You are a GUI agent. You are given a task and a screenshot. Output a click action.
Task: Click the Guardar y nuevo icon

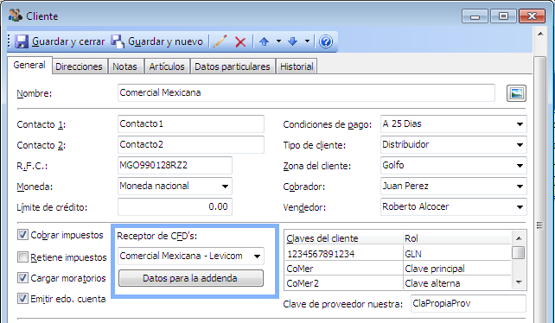tap(118, 41)
